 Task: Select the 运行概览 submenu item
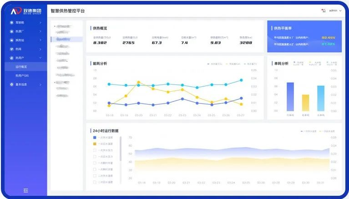(26, 67)
